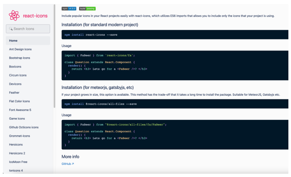Open Grommet-Icons set

tap(20, 136)
